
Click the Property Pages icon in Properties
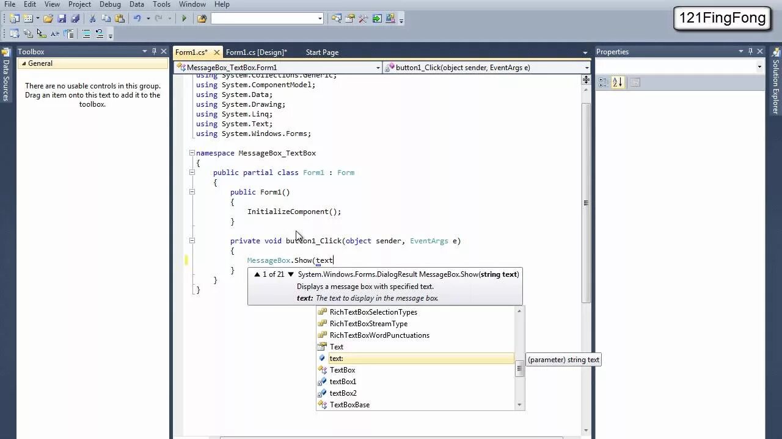tap(635, 82)
